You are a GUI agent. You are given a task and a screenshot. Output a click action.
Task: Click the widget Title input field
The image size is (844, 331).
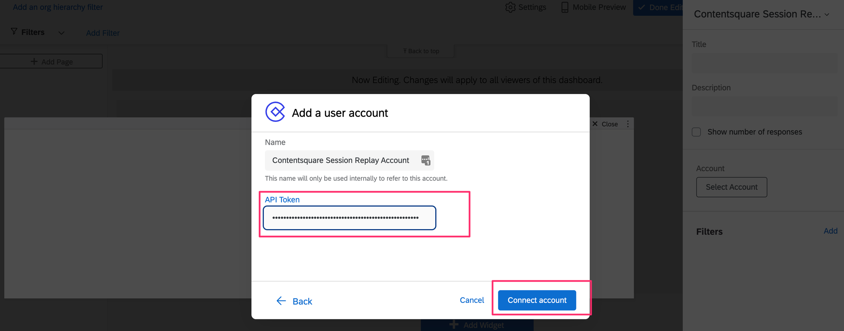pyautogui.click(x=764, y=63)
